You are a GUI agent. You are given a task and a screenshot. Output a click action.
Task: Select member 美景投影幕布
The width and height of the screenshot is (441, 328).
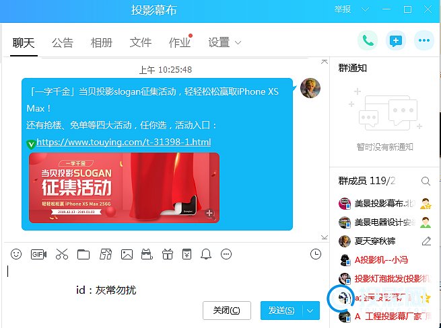384,203
